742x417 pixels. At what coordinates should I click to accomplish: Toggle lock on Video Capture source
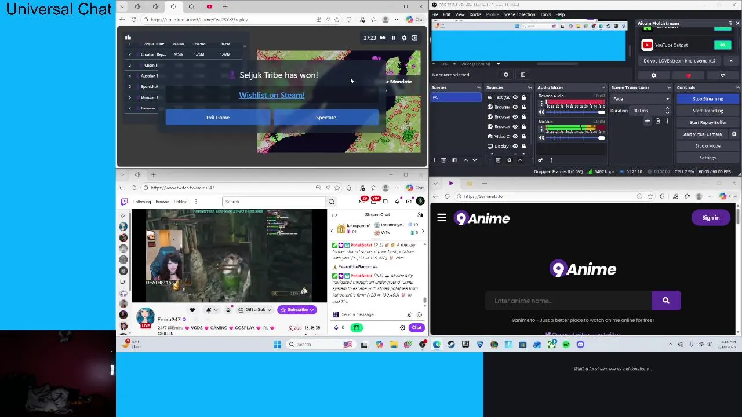point(523,136)
